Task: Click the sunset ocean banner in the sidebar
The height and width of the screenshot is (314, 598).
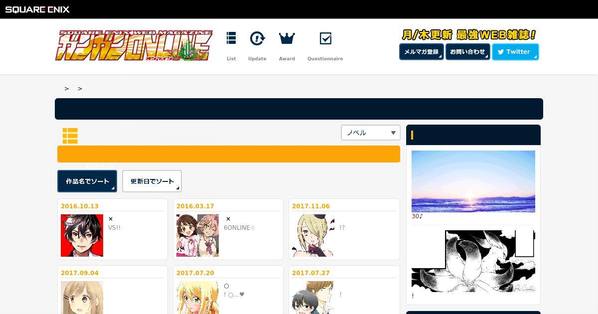Action: pyautogui.click(x=473, y=181)
